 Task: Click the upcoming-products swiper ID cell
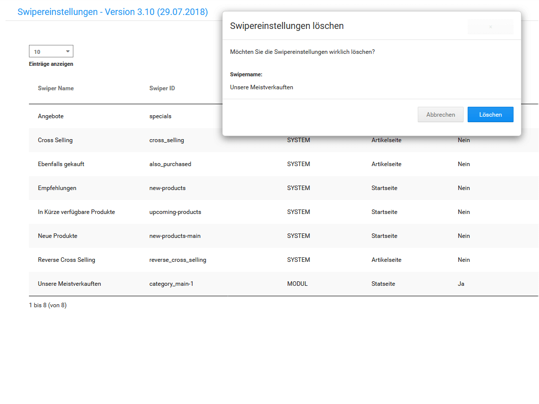click(x=175, y=212)
